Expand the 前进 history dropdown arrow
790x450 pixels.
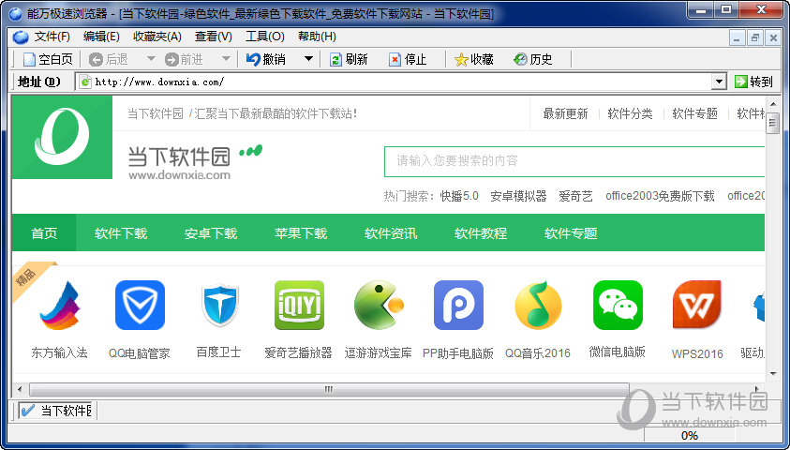tap(226, 59)
